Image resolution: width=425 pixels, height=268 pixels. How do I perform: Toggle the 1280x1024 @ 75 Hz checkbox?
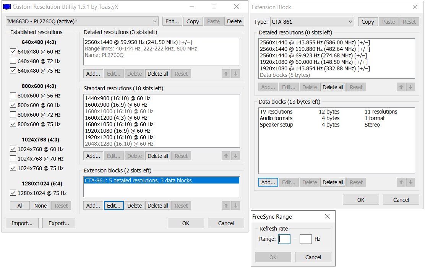[13, 193]
